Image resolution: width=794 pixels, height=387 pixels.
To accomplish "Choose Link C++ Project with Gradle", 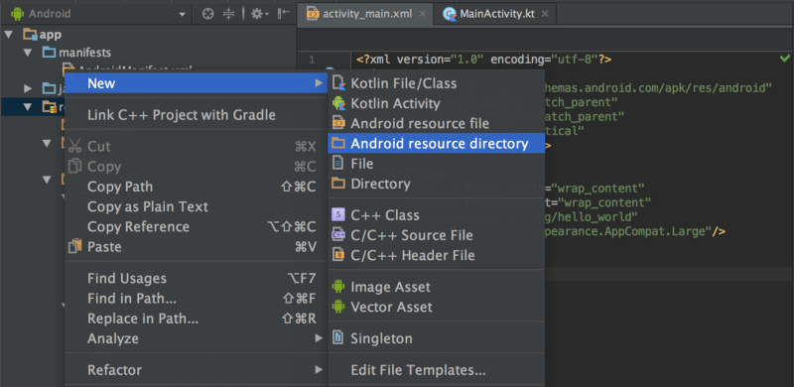I will 197,115.
